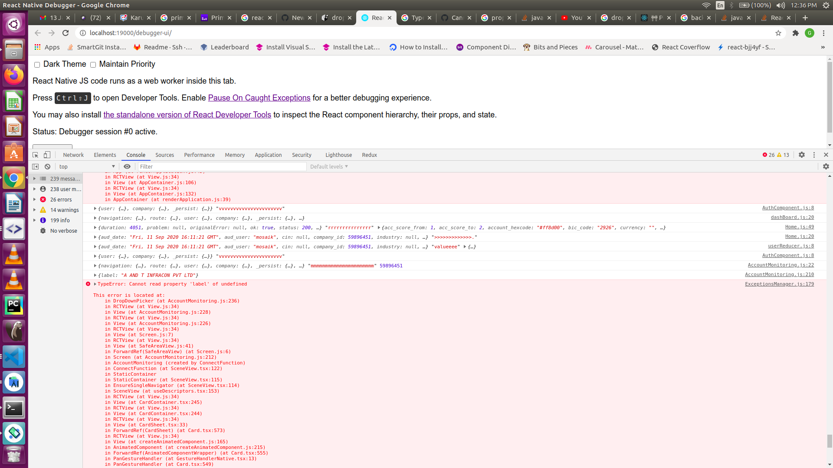Expand the TypeError 'label' of undefined error
Viewport: 833px width, 468px height.
[x=95, y=284]
